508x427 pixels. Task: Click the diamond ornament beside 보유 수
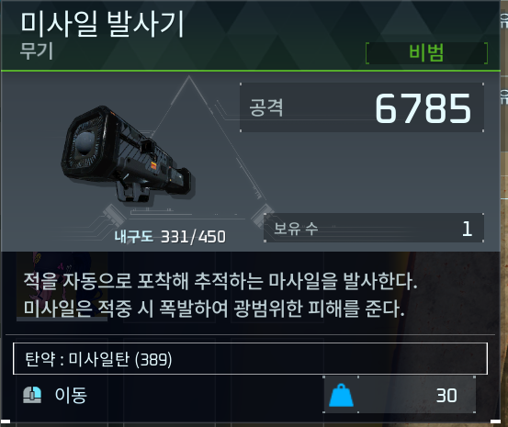(x=263, y=215)
